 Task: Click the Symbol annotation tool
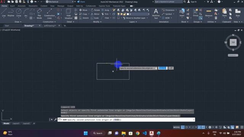(167, 14)
